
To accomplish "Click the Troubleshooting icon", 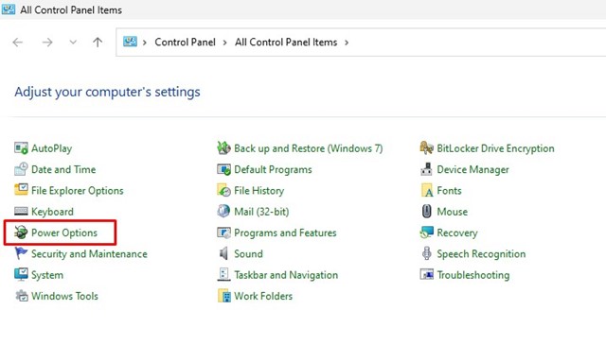I will 427,274.
